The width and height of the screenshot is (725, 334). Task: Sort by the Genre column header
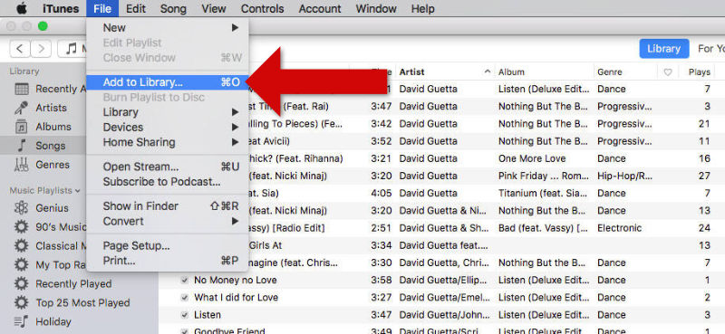[x=625, y=72]
